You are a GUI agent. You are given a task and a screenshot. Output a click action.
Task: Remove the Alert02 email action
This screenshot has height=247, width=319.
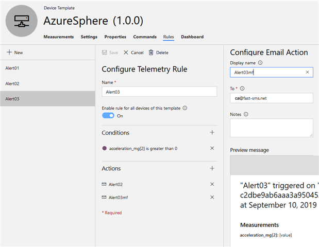tap(212, 184)
